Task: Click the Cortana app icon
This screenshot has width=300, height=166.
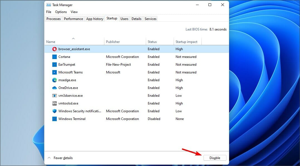Action: point(55,57)
